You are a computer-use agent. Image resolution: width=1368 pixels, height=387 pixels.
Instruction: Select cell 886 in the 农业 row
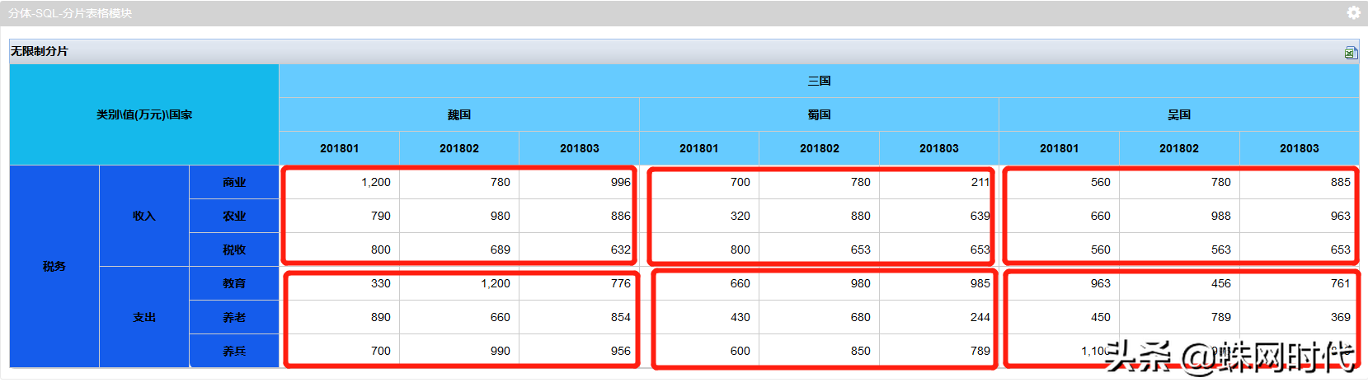click(579, 216)
